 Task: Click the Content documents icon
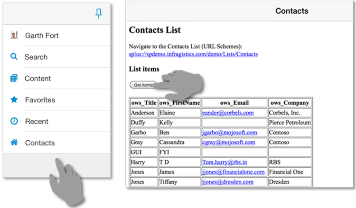14,78
